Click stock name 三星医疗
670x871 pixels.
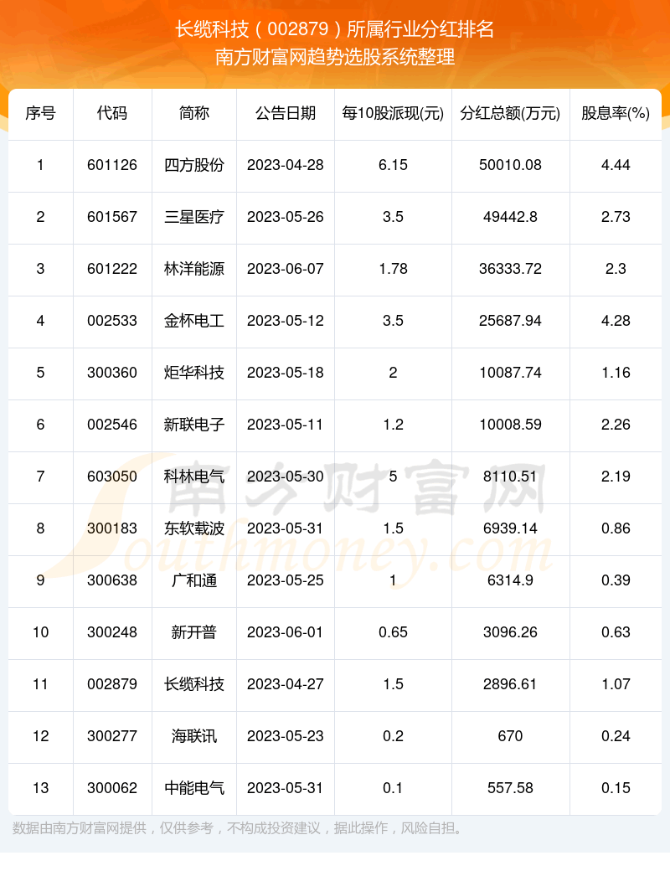point(194,217)
